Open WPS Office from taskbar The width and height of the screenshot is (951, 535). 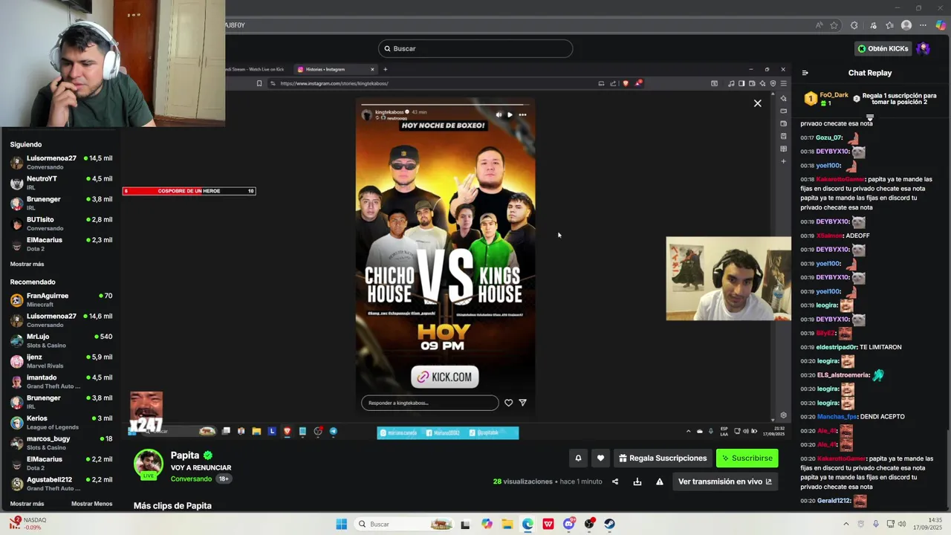(548, 524)
